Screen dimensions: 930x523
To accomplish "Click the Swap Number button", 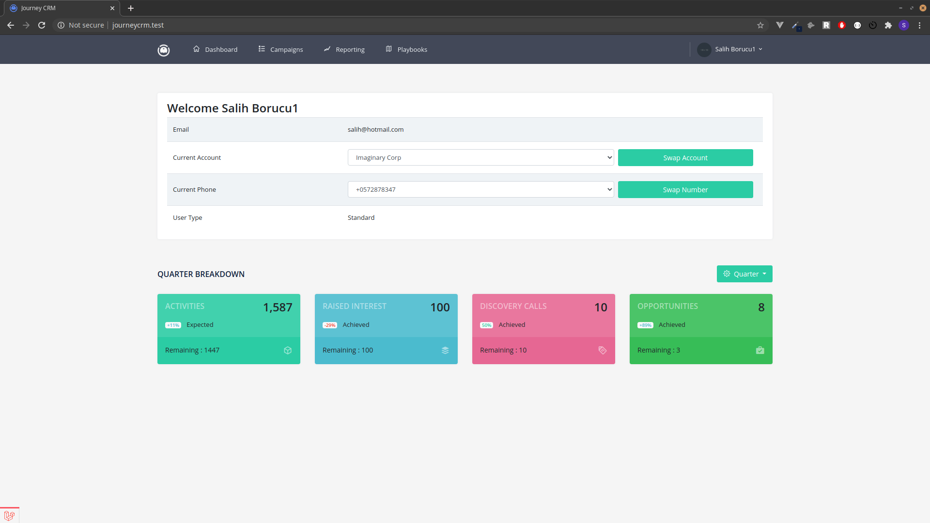I will tap(685, 189).
